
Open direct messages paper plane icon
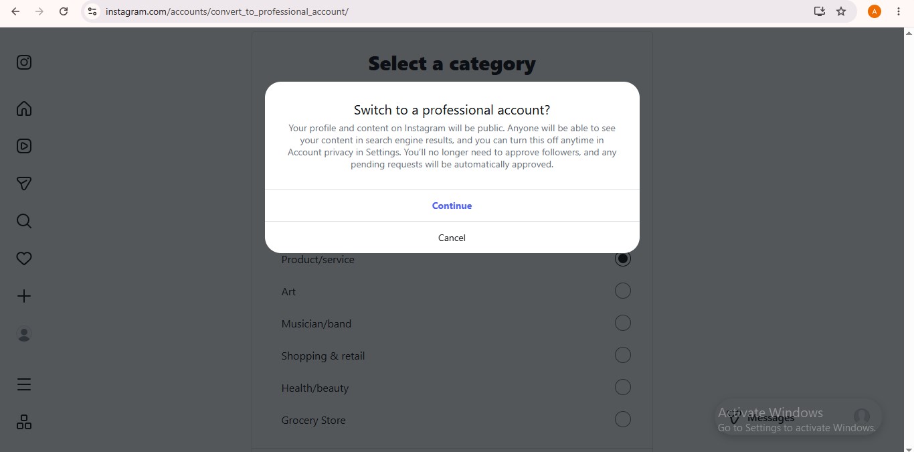24,183
